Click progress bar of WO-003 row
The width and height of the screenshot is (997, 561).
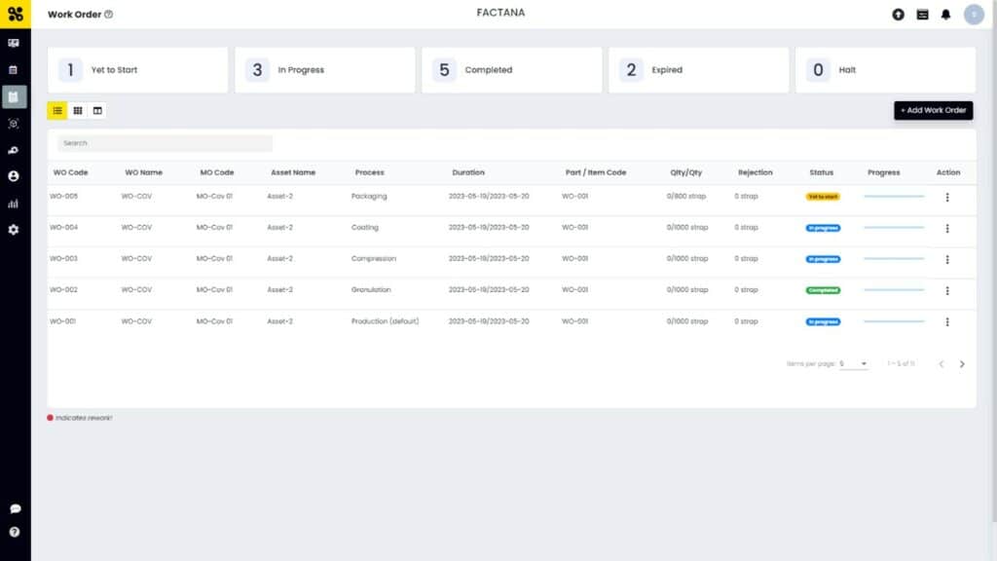click(894, 259)
